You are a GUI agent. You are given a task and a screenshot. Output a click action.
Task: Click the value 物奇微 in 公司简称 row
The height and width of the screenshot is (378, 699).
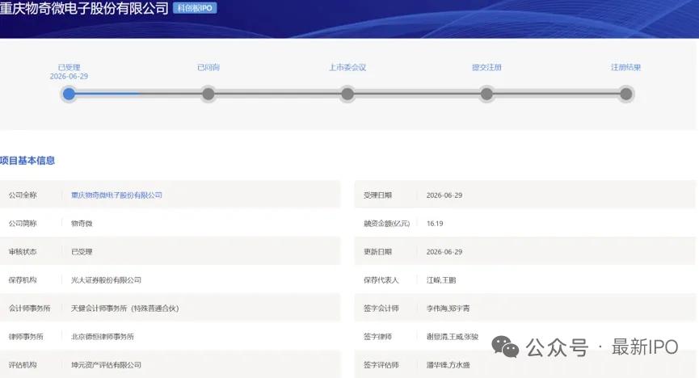82,223
